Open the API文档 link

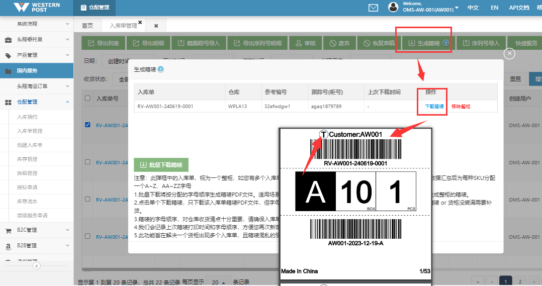click(x=519, y=8)
